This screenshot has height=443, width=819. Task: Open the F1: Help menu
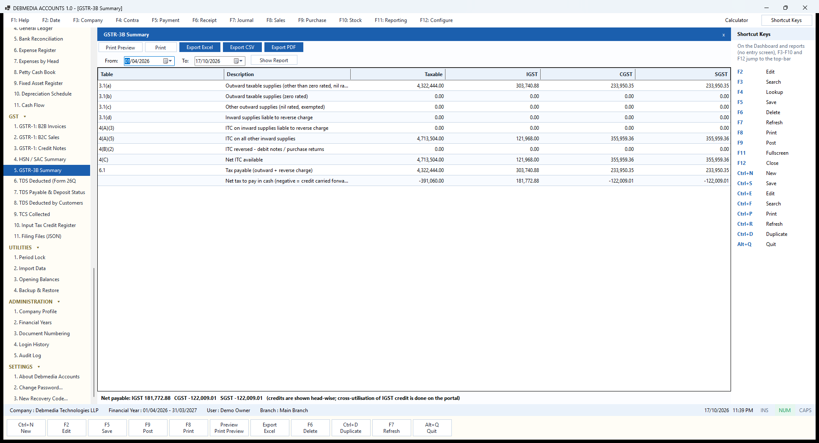[20, 20]
